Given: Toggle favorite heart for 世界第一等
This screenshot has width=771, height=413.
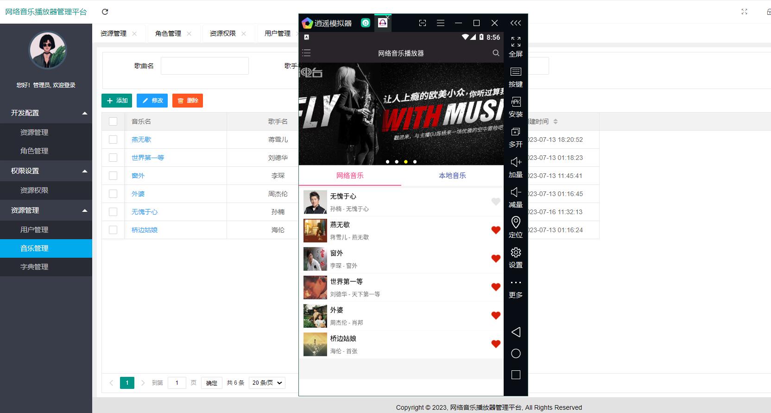Looking at the screenshot, I should coord(496,287).
